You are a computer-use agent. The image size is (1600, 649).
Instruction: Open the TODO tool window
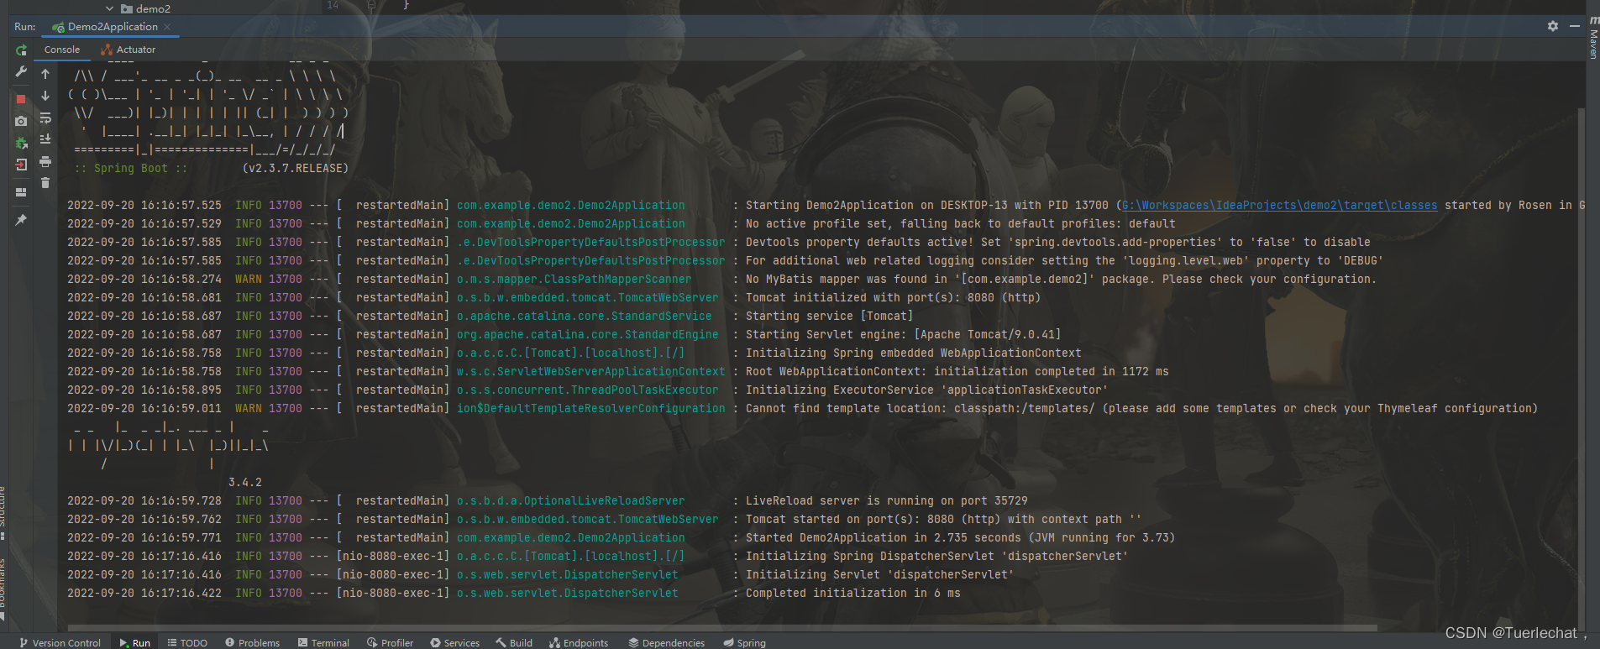[x=187, y=642]
